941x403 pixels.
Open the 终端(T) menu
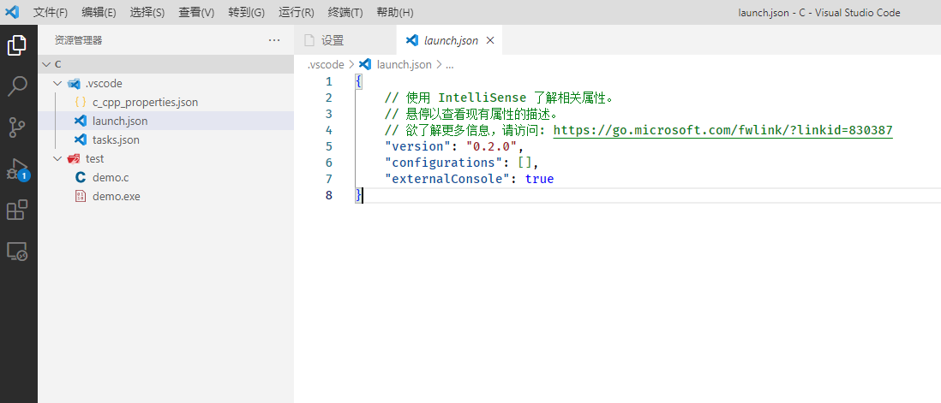click(345, 13)
